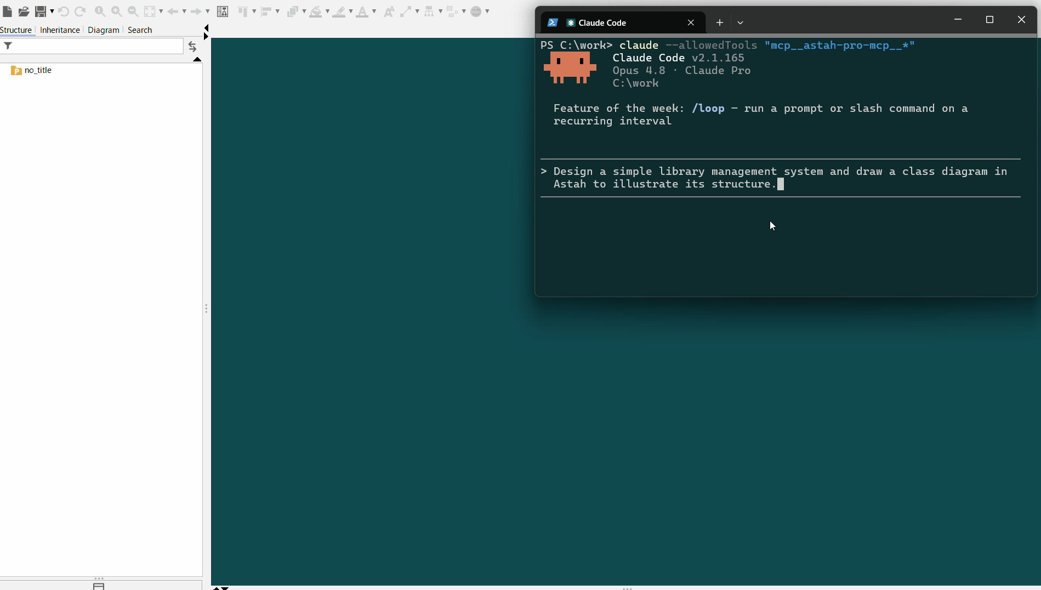Image resolution: width=1041 pixels, height=590 pixels.
Task: Open the text color dropdown arrow
Action: [x=374, y=11]
